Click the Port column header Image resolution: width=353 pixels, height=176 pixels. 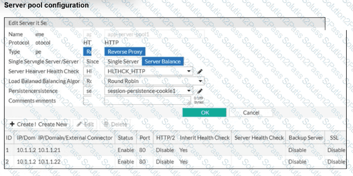coord(145,138)
